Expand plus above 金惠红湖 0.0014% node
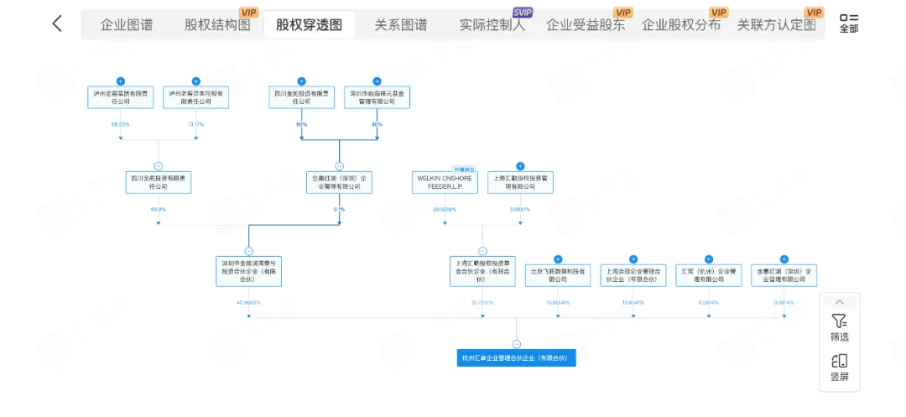The height and width of the screenshot is (417, 906). [784, 259]
